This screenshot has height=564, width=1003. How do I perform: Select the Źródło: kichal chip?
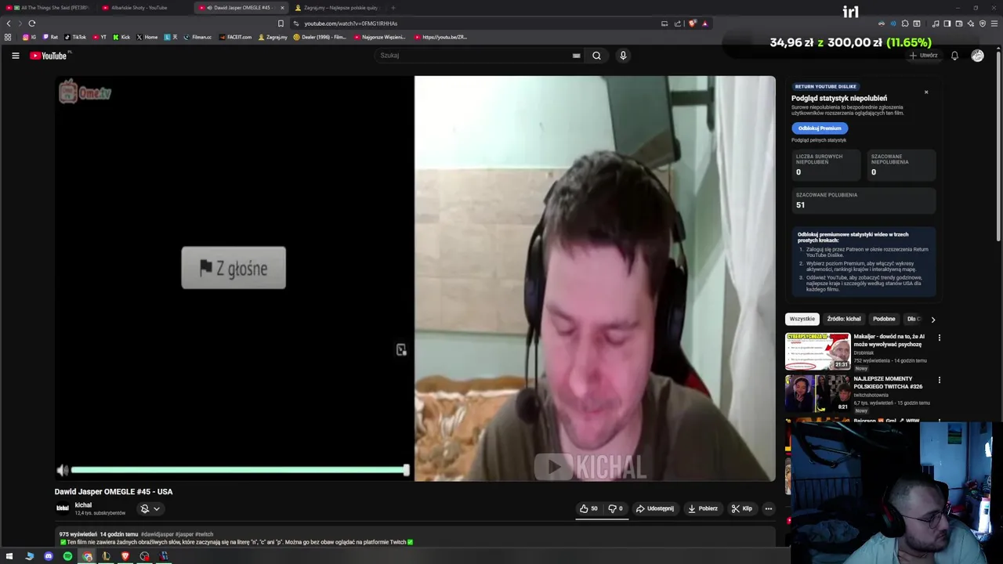[843, 319]
